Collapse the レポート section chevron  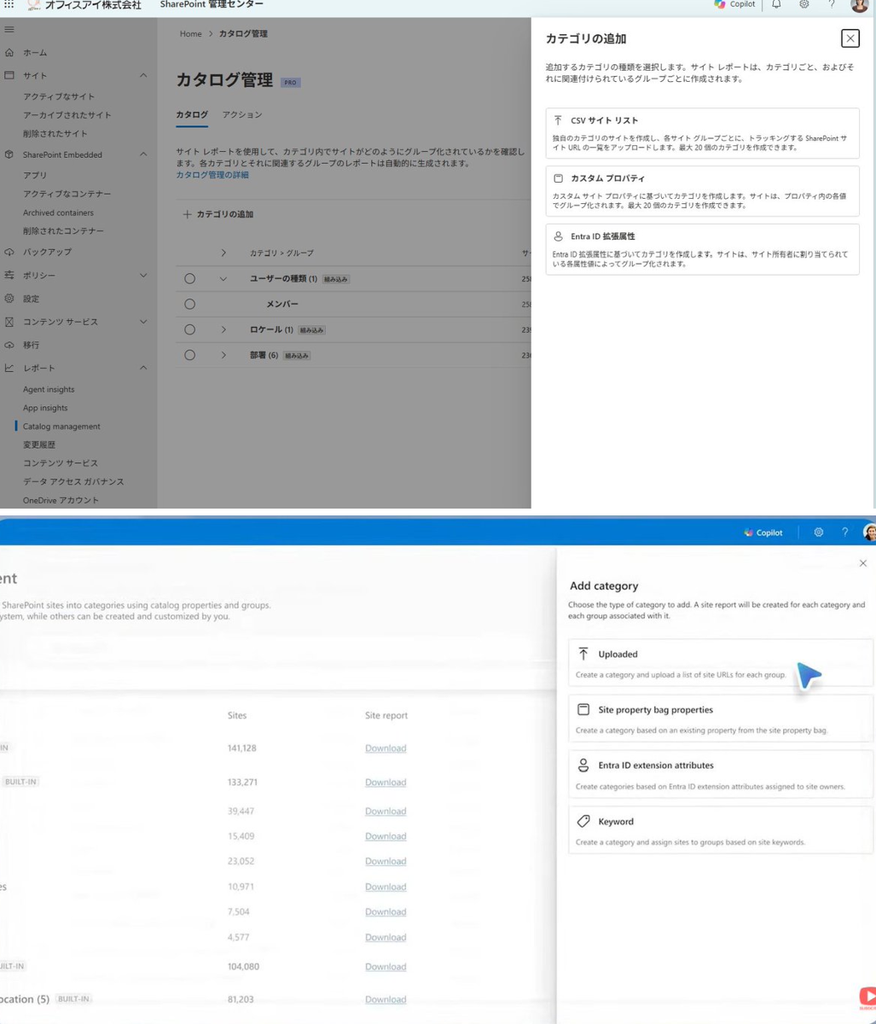click(x=142, y=368)
